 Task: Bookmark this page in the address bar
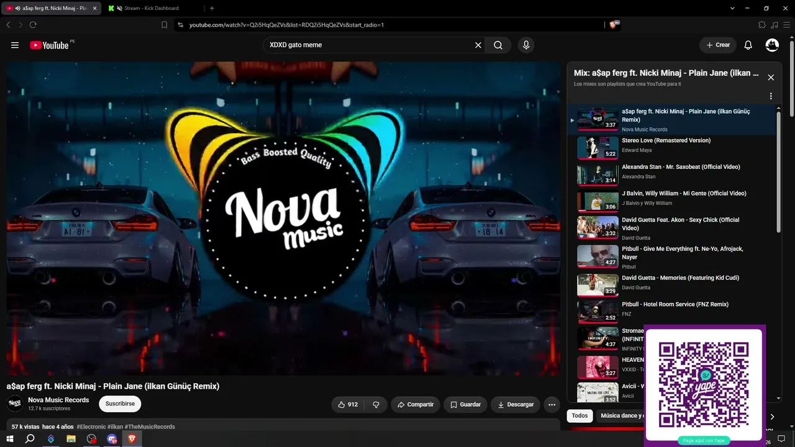(x=164, y=25)
